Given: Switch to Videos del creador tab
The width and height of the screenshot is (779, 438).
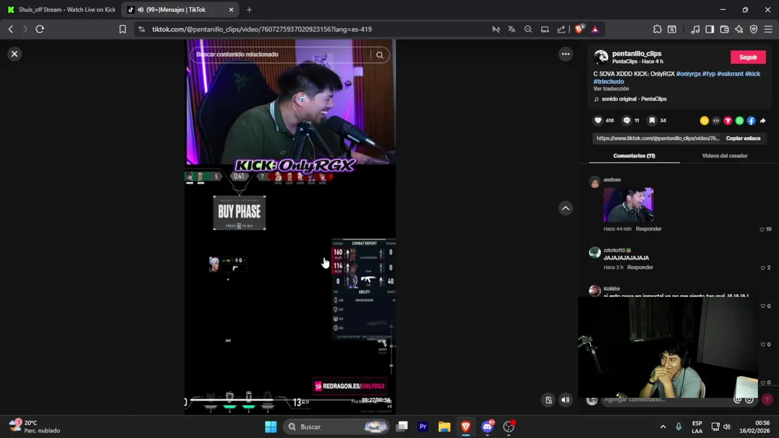Looking at the screenshot, I should [x=724, y=156].
